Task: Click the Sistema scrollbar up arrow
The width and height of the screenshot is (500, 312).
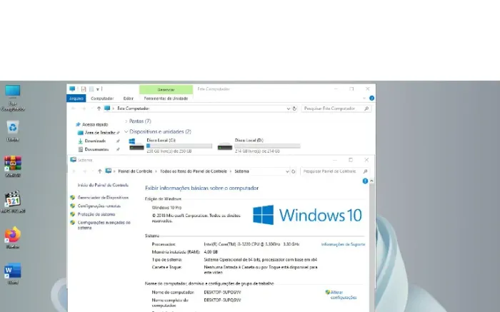Action: pyautogui.click(x=371, y=181)
